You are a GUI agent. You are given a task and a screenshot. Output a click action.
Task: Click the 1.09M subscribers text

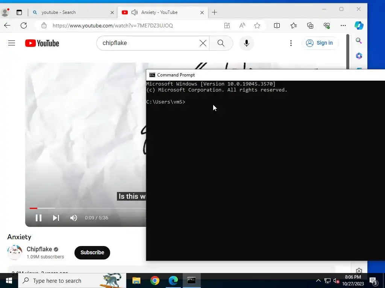click(45, 256)
